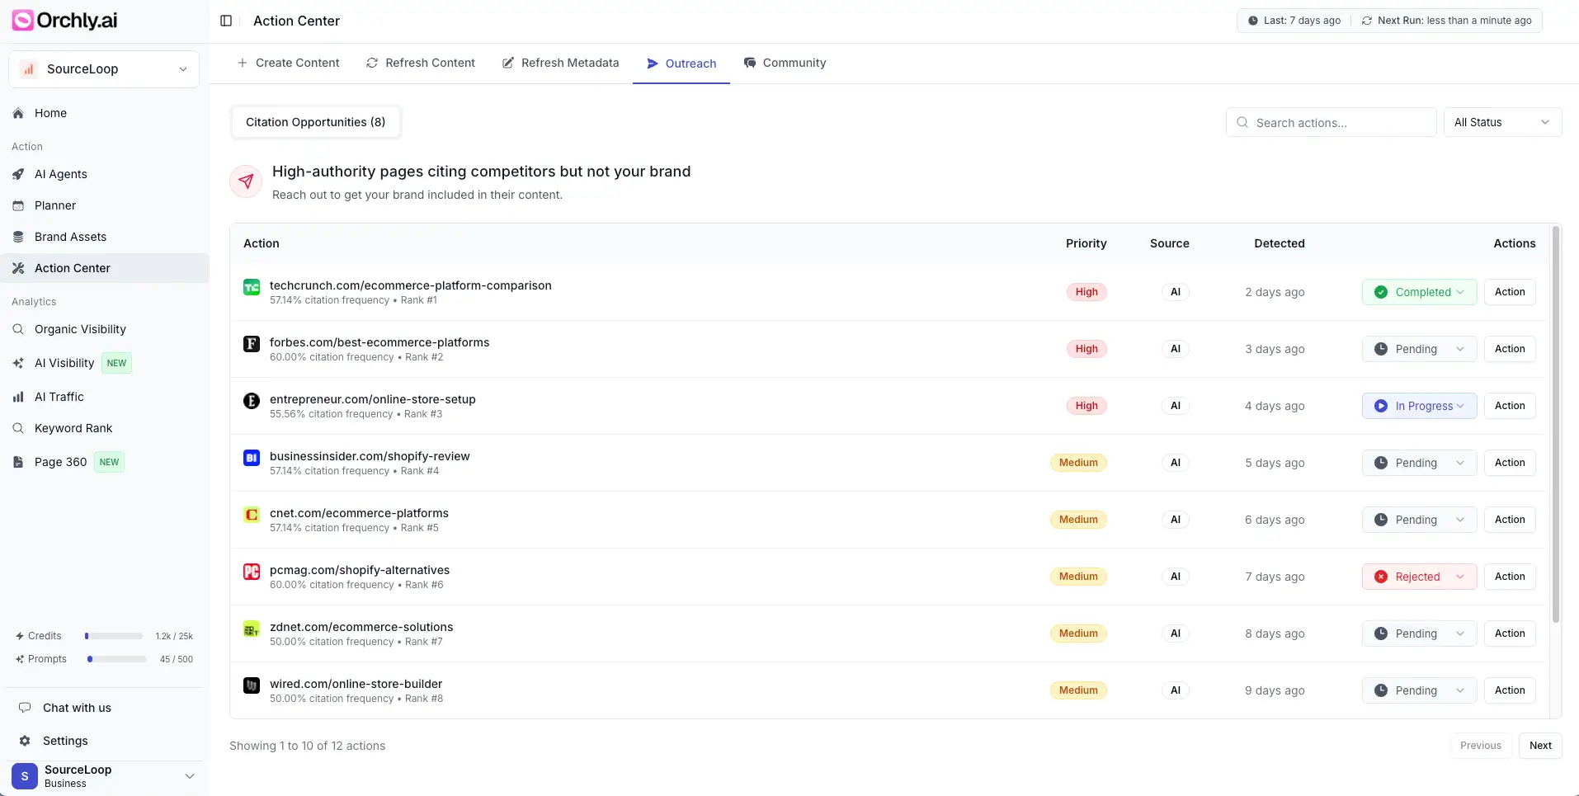Click the Credits usage progress bar
Screen dimensions: 1579x796
pyautogui.click(x=114, y=635)
